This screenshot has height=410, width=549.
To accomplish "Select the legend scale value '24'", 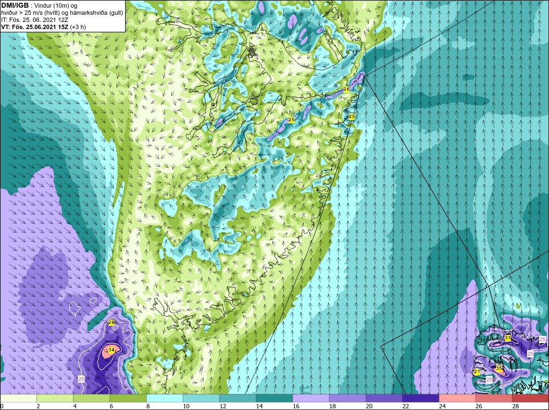I will coord(442,406).
